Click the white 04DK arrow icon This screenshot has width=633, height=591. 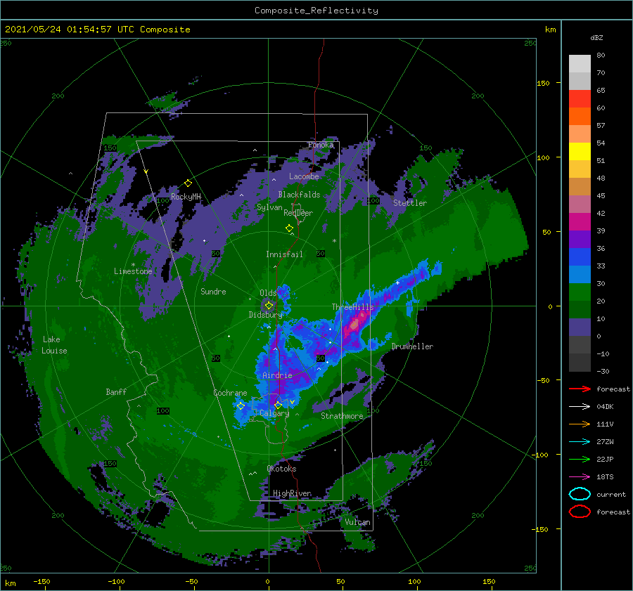pyautogui.click(x=580, y=406)
